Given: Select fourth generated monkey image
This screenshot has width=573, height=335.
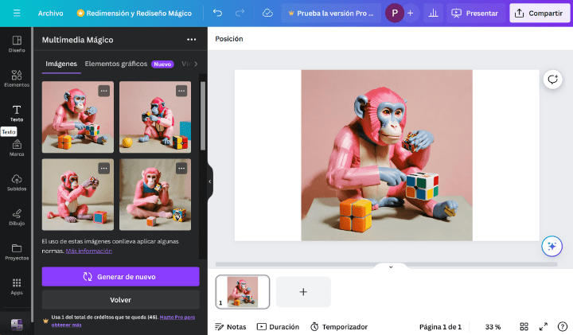Looking at the screenshot, I should point(155,194).
